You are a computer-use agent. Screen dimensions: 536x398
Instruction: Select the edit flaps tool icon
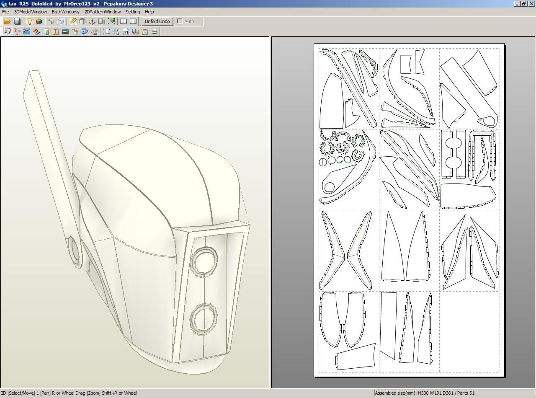(27, 31)
